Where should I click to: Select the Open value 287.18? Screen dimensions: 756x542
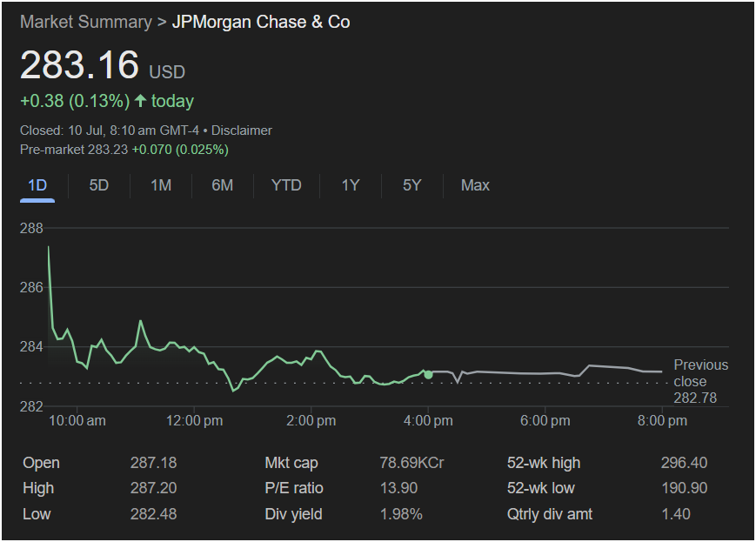coord(153,463)
